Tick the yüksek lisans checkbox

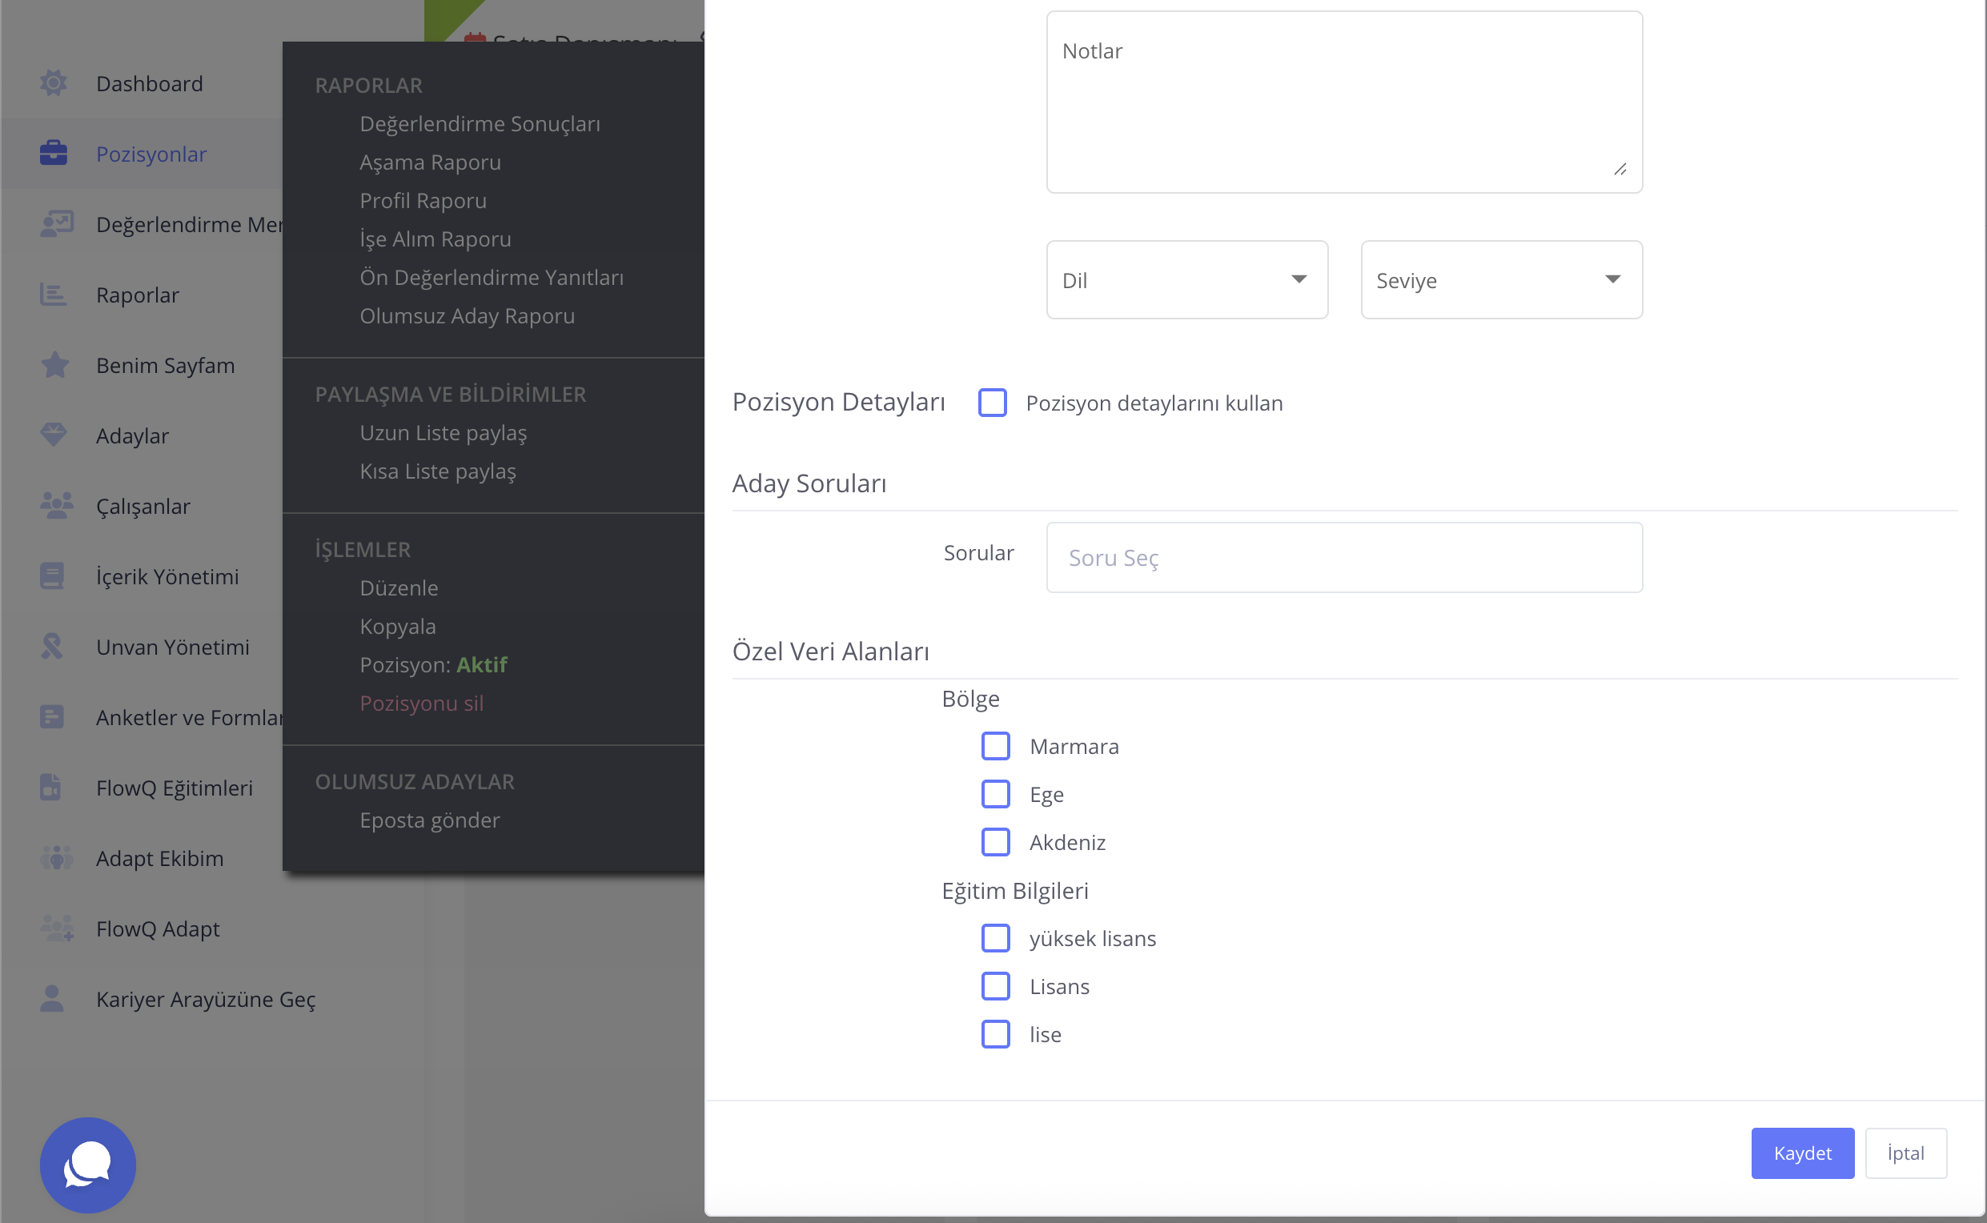click(995, 938)
